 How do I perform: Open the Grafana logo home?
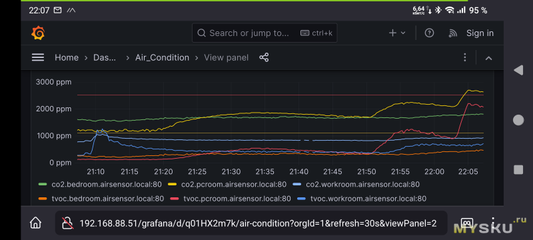(x=38, y=33)
